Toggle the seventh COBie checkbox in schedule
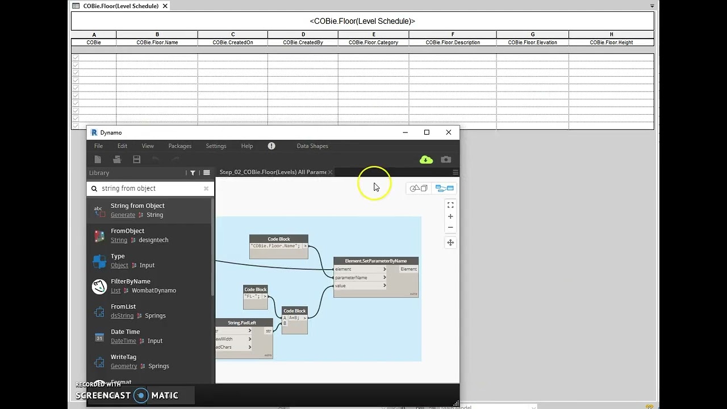 (x=76, y=103)
